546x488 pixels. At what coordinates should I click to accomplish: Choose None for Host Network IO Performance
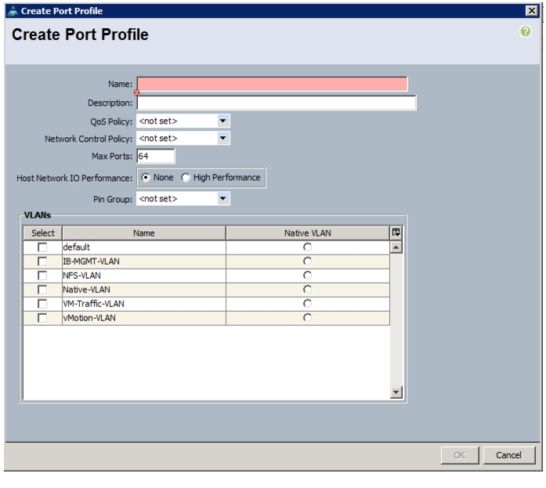click(145, 178)
